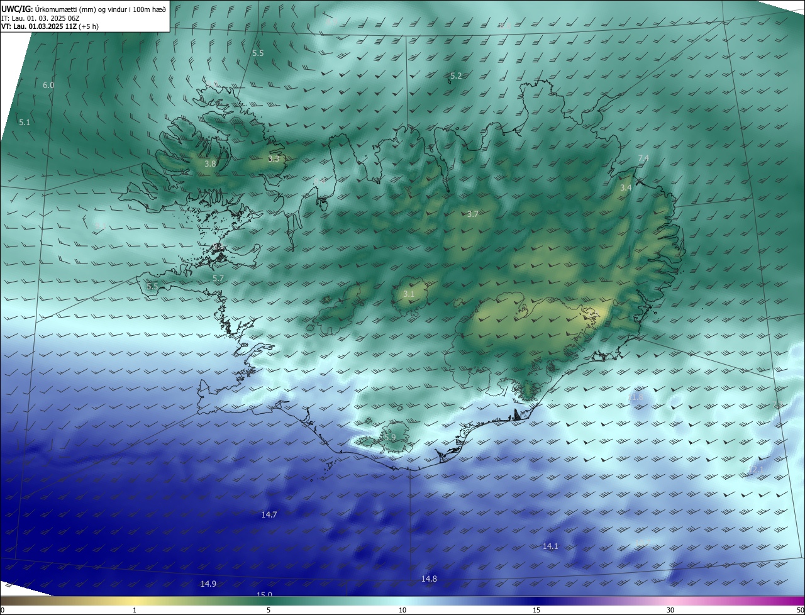Click the 3.4 map value
Image resolution: width=805 pixels, height=615 pixels.
(626, 188)
